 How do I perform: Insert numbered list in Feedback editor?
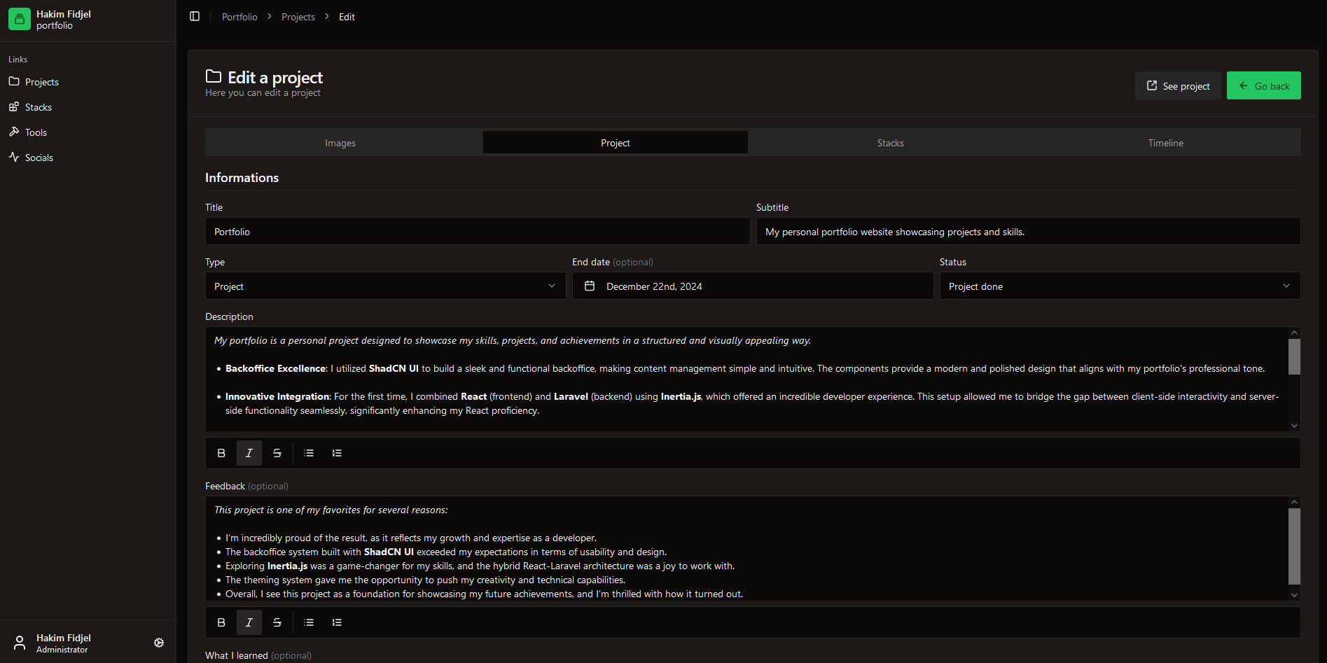click(x=337, y=622)
